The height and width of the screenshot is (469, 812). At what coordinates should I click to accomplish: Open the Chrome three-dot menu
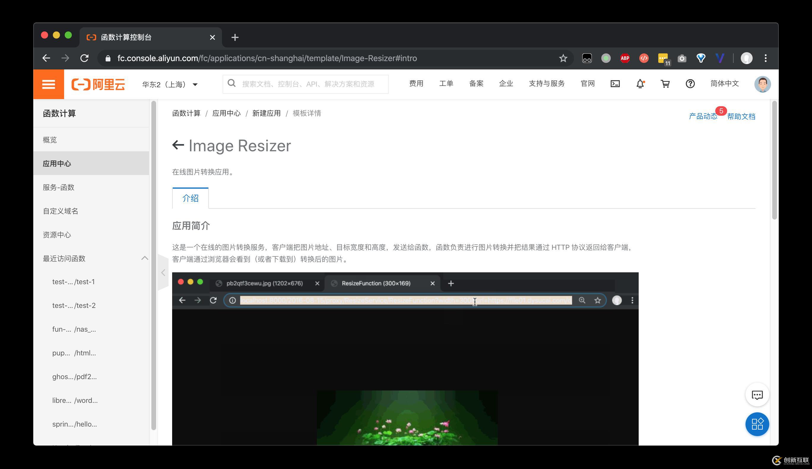coord(766,58)
